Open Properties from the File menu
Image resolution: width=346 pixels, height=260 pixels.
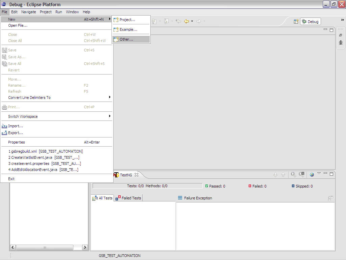[57, 142]
